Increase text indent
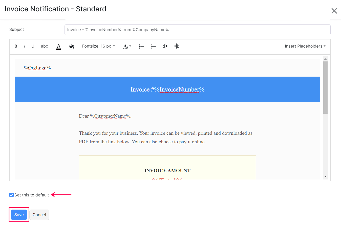Image resolution: width=341 pixels, height=225 pixels. coord(176,46)
